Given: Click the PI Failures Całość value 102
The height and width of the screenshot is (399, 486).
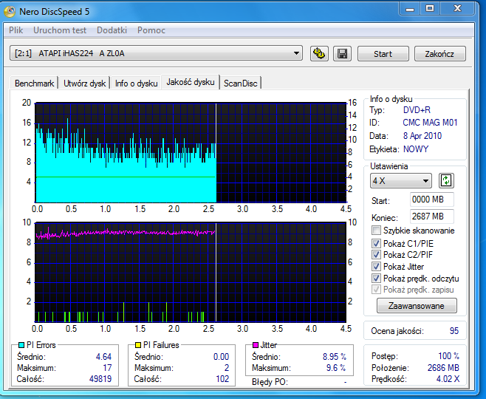Looking at the screenshot, I should pyautogui.click(x=222, y=379).
